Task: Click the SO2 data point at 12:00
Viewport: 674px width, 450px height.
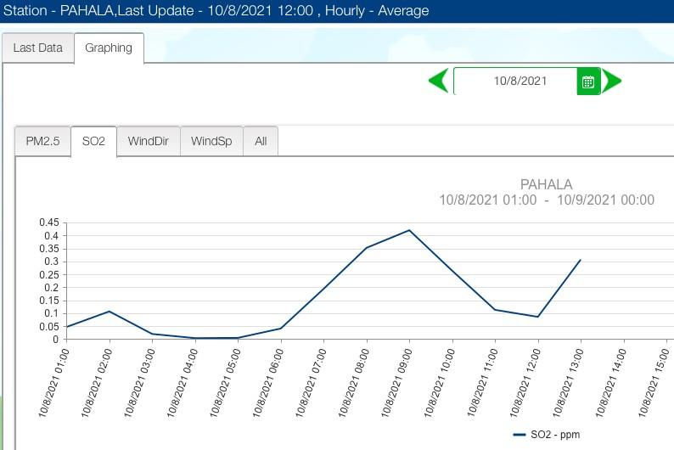Action: (x=537, y=317)
